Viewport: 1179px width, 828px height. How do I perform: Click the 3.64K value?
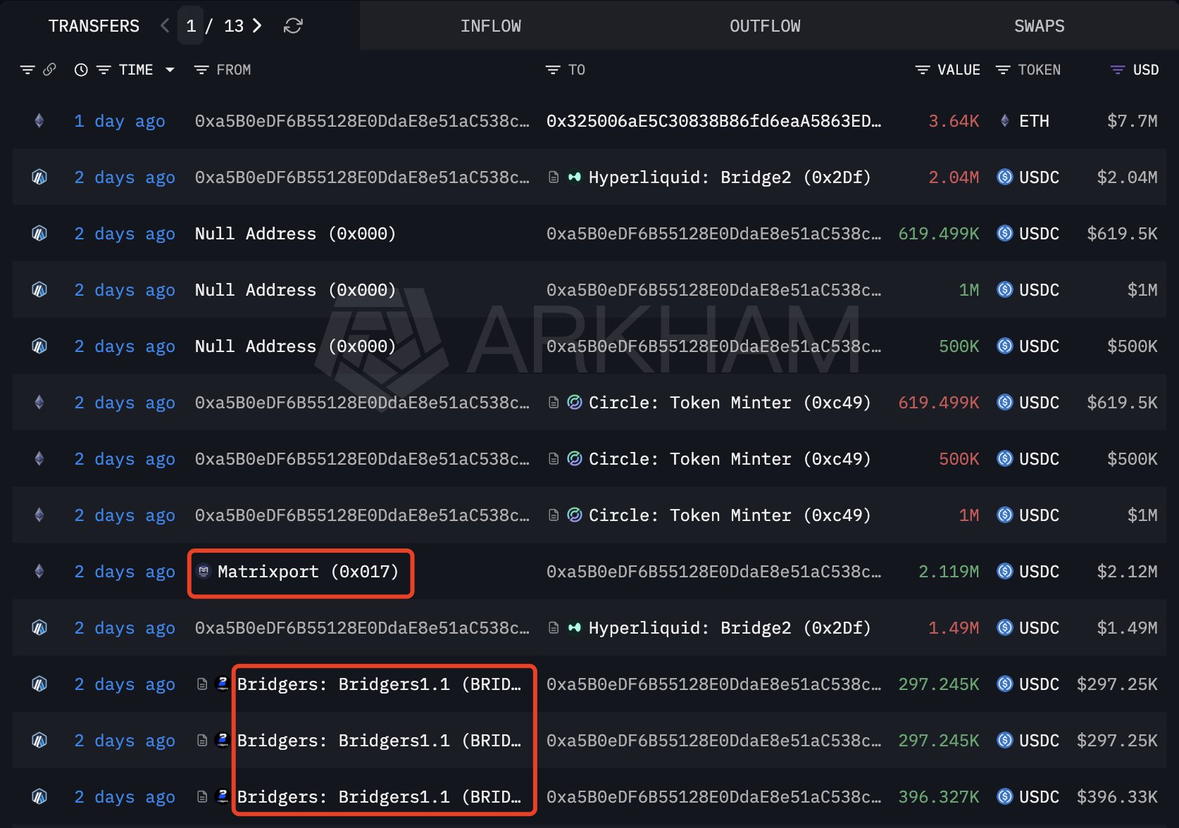click(x=954, y=121)
